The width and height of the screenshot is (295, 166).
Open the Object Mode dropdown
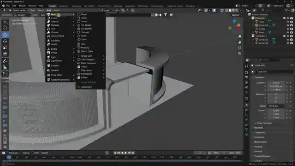point(18,10)
